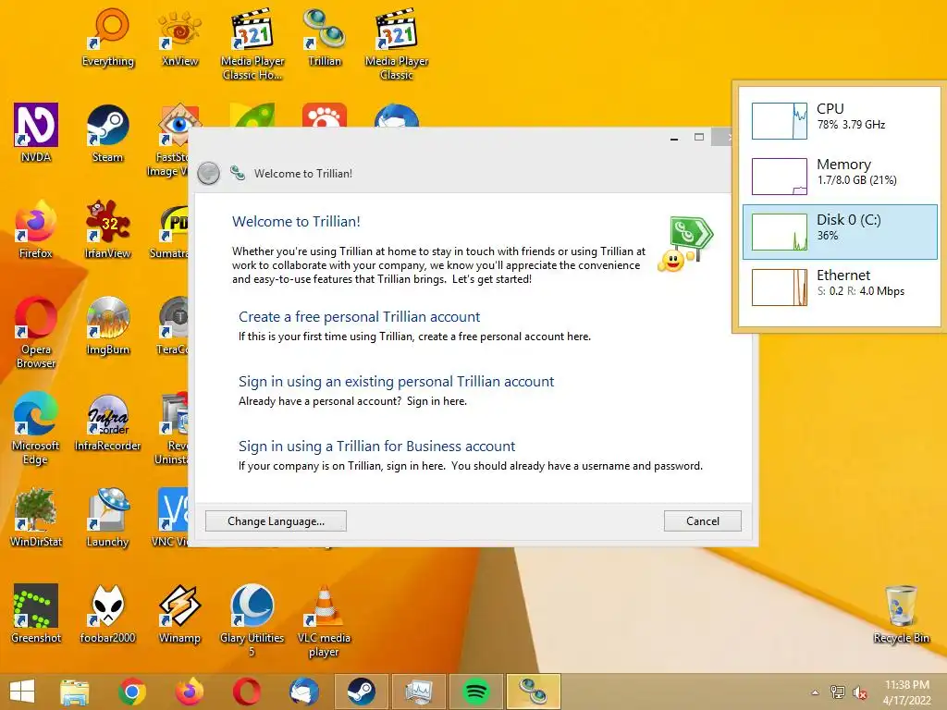Launch XnView from the desktop

tap(179, 38)
